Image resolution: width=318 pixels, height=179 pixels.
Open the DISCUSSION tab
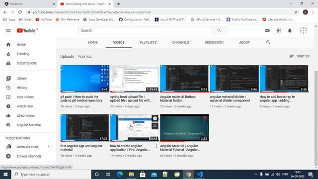214,42
